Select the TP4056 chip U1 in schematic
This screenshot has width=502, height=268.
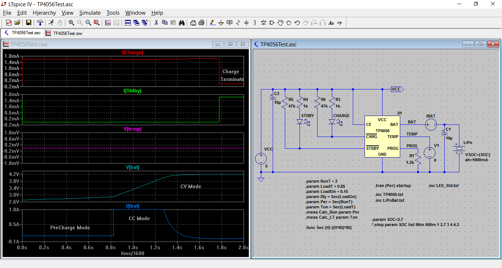pos(382,137)
